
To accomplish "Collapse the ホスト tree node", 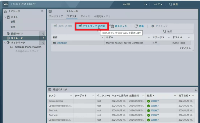I will coord(5,17).
